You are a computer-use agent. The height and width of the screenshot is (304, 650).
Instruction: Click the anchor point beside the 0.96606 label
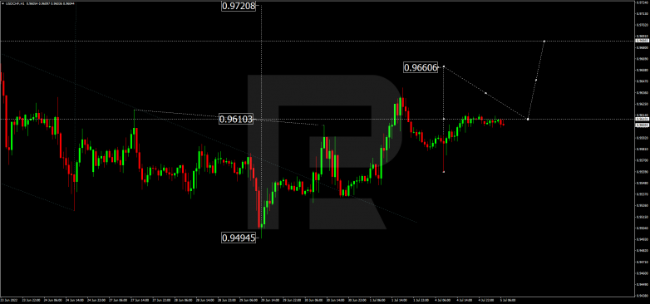[444, 66]
